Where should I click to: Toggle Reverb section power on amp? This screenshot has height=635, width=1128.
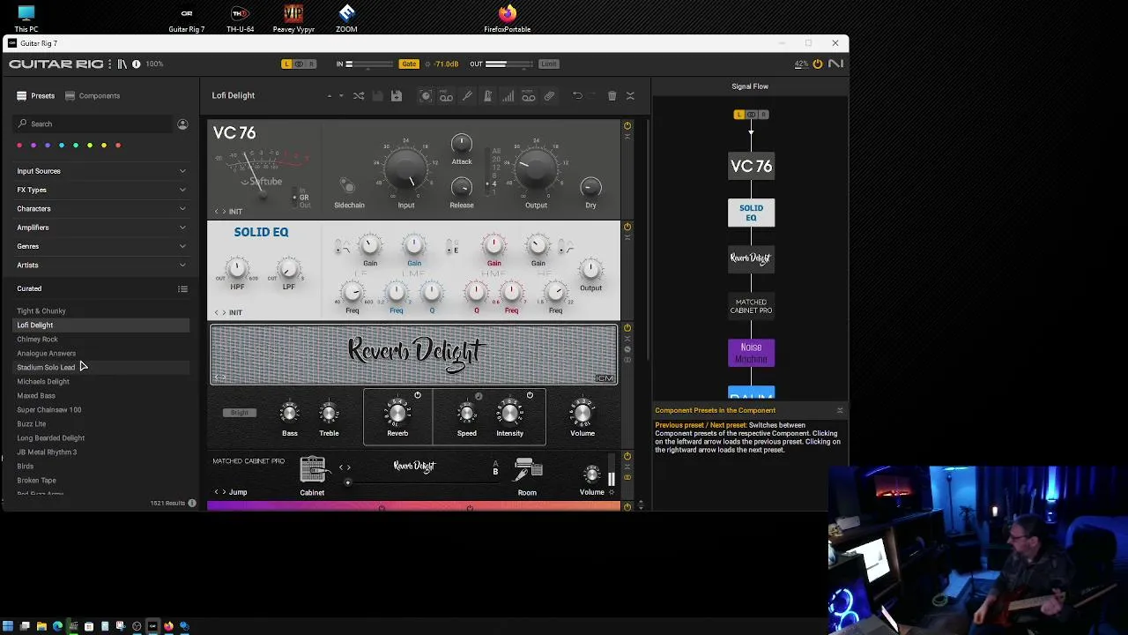[x=418, y=395]
